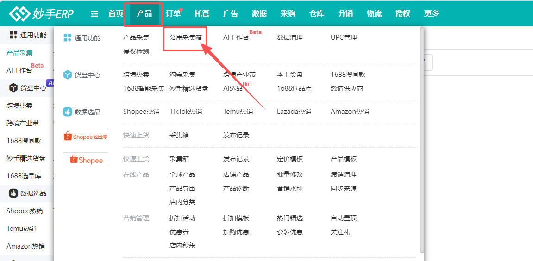Open 折扣活动 link
533x261 pixels.
182,218
